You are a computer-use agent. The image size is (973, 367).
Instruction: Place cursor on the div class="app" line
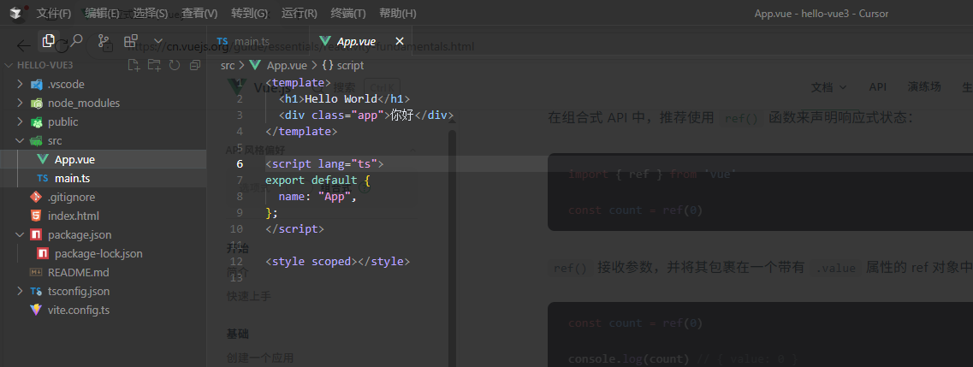point(366,115)
